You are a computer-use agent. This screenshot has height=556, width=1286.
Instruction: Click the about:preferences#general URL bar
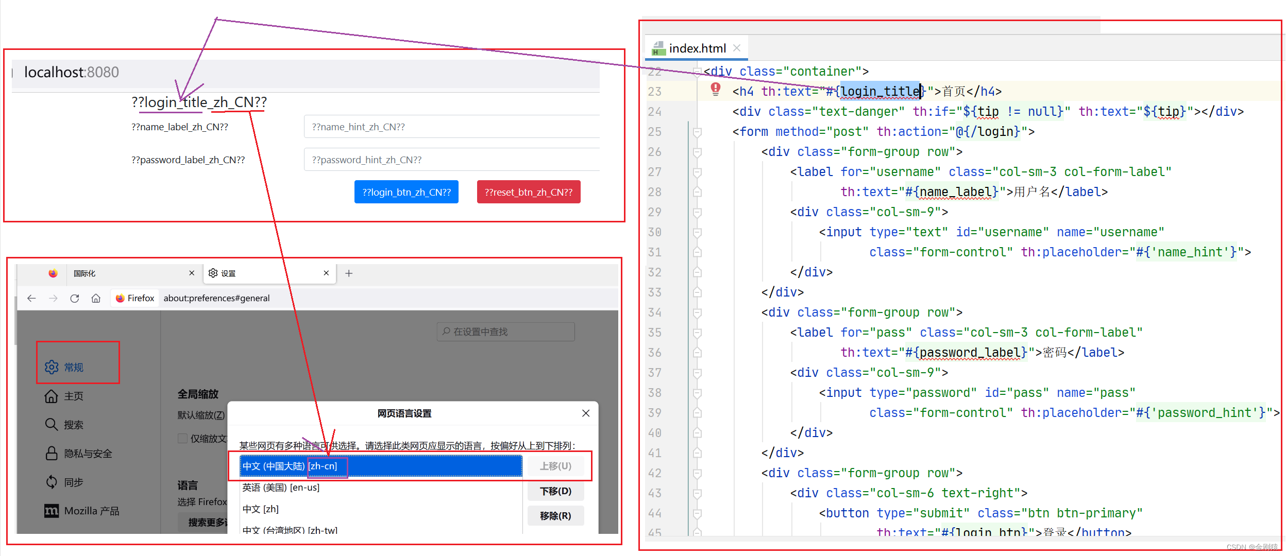(216, 298)
